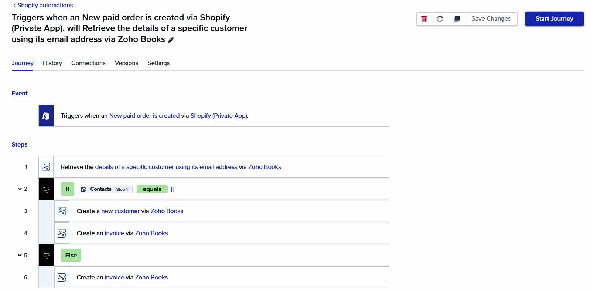
Task: Switch to the History tab
Action: (52, 63)
